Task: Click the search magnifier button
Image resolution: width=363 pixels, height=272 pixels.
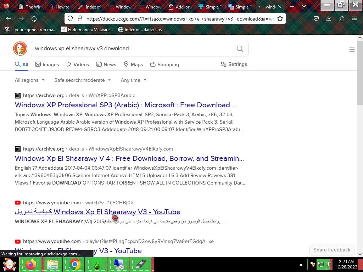Action: pyautogui.click(x=240, y=49)
